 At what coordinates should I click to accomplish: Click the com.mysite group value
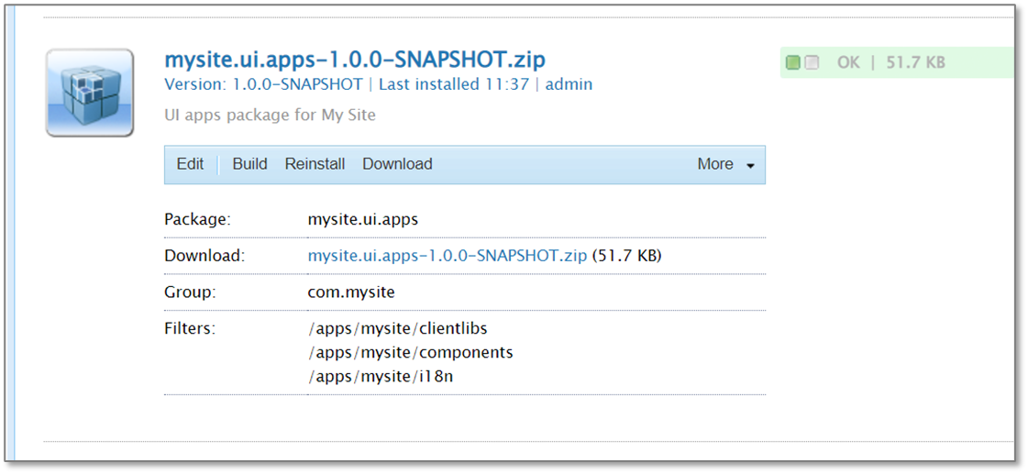350,292
